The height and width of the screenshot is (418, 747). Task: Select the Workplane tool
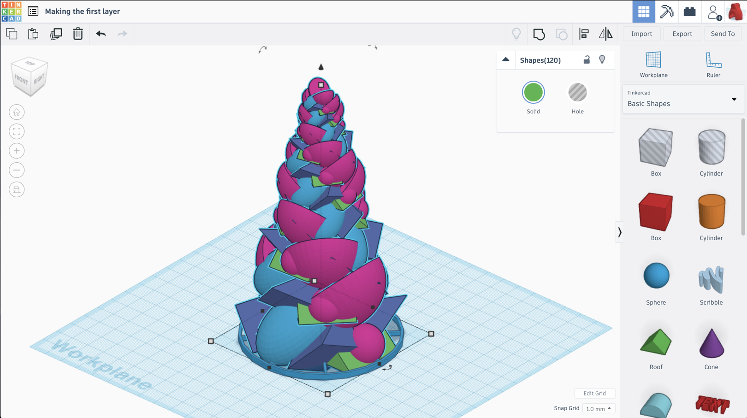653,65
